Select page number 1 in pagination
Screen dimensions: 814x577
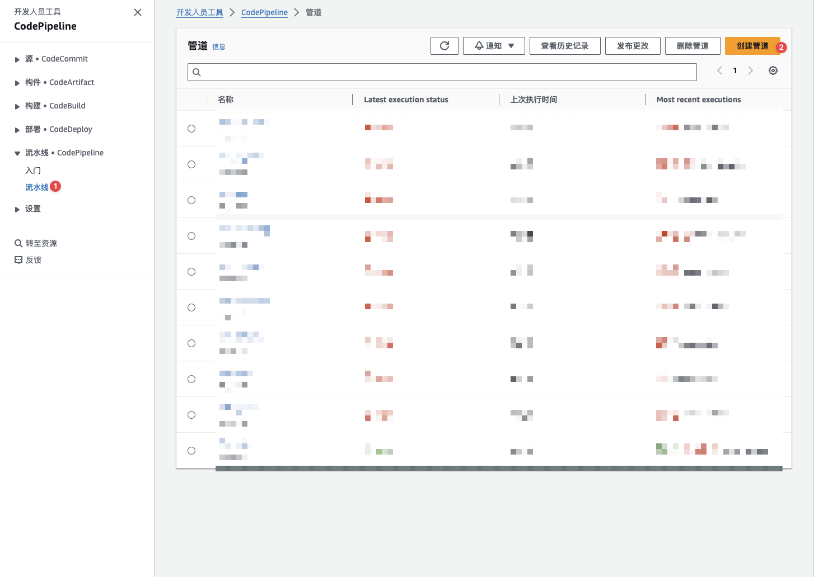point(735,70)
